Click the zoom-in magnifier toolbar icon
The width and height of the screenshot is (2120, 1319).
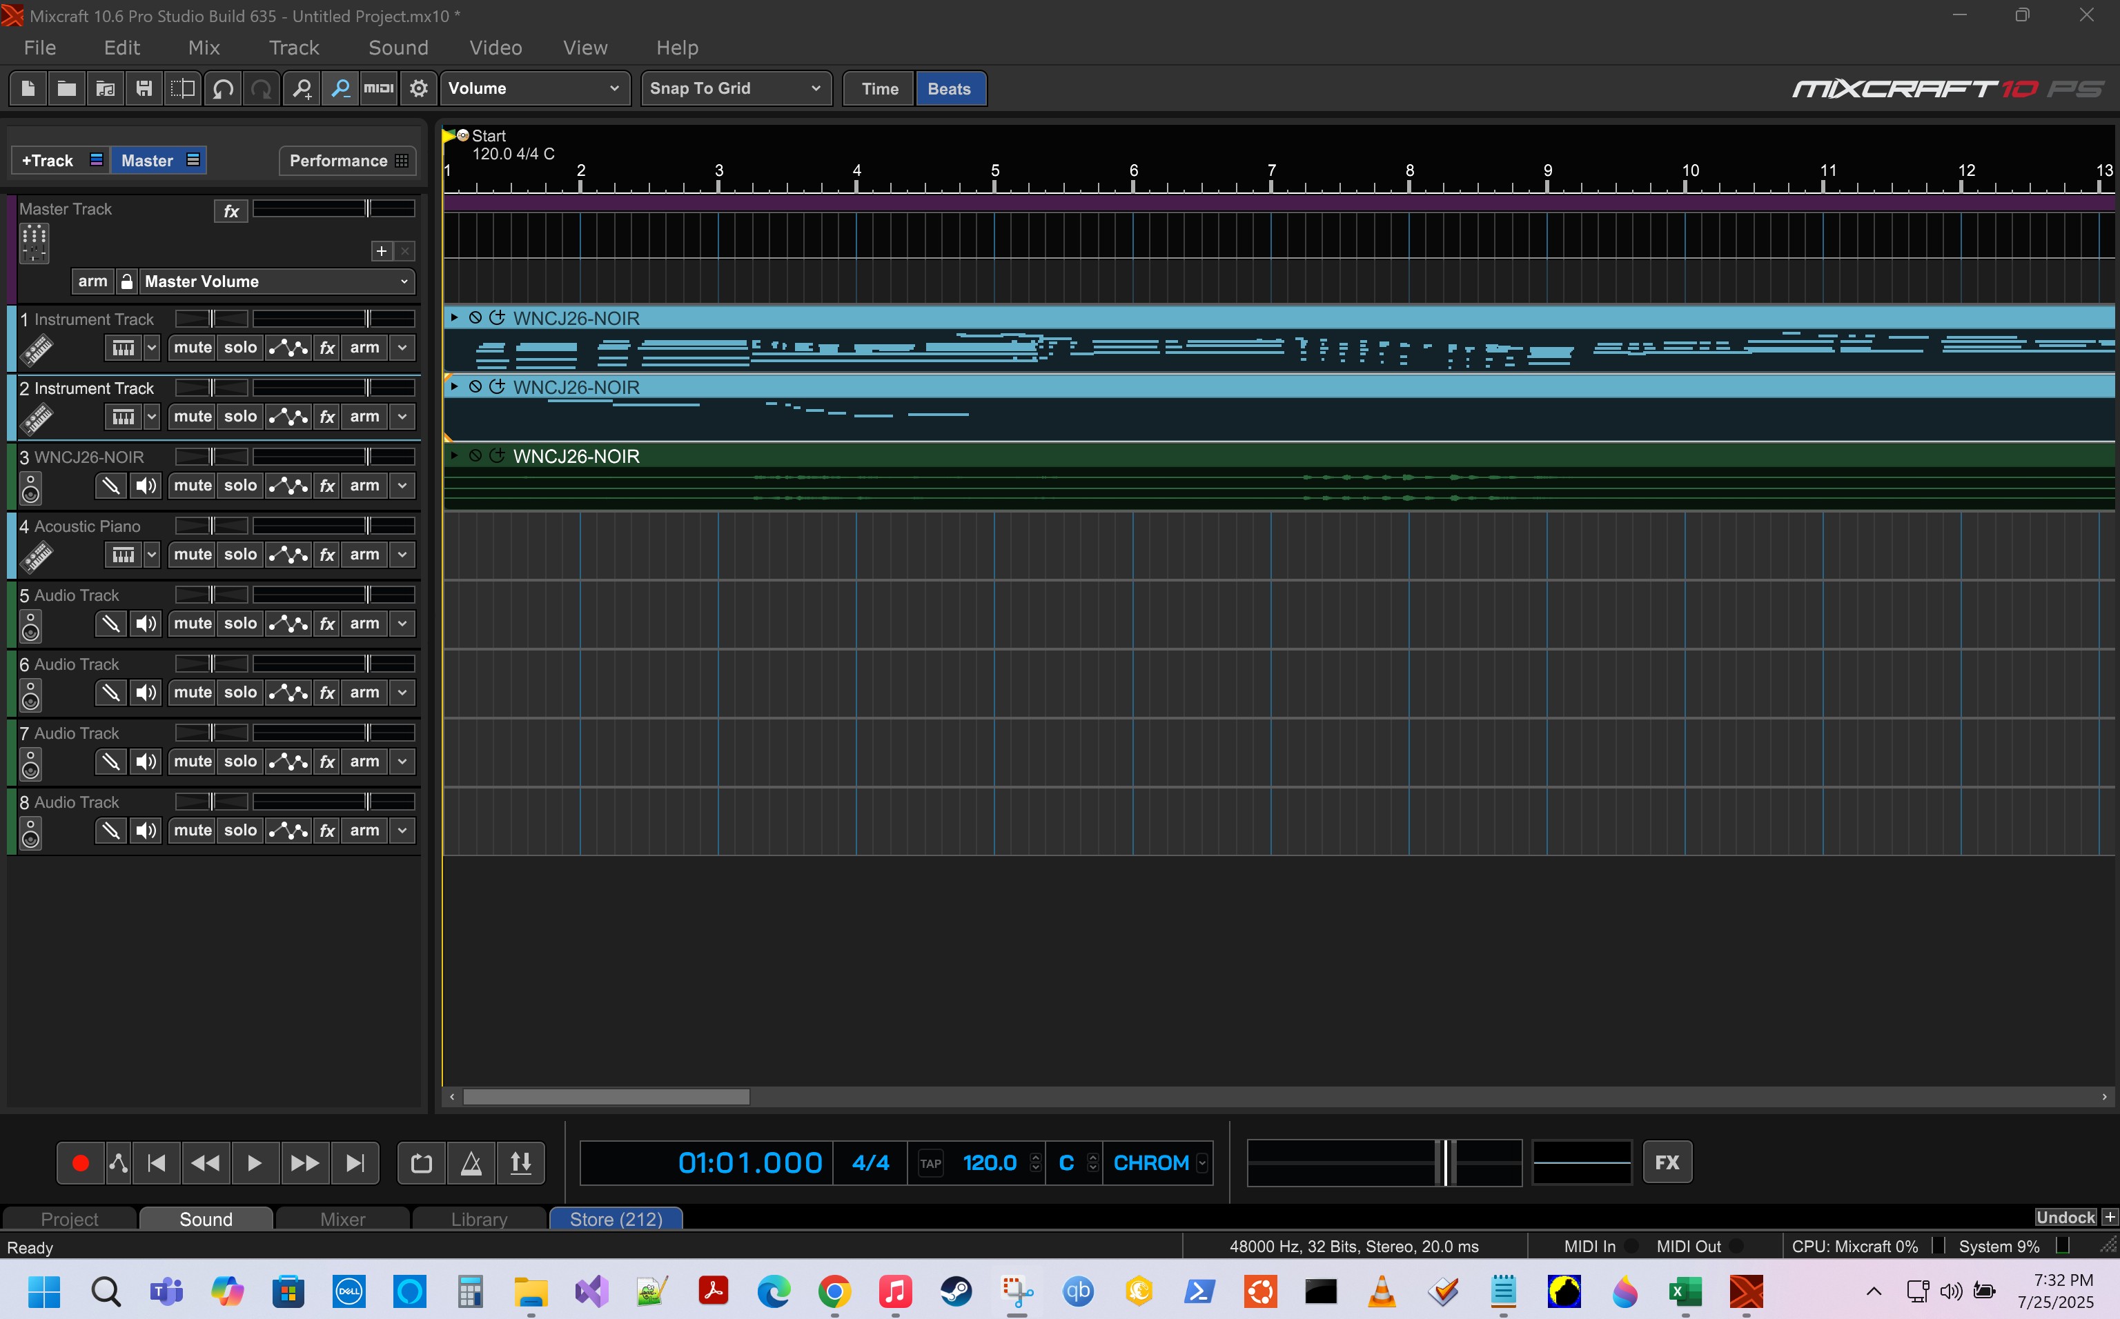pyautogui.click(x=302, y=88)
